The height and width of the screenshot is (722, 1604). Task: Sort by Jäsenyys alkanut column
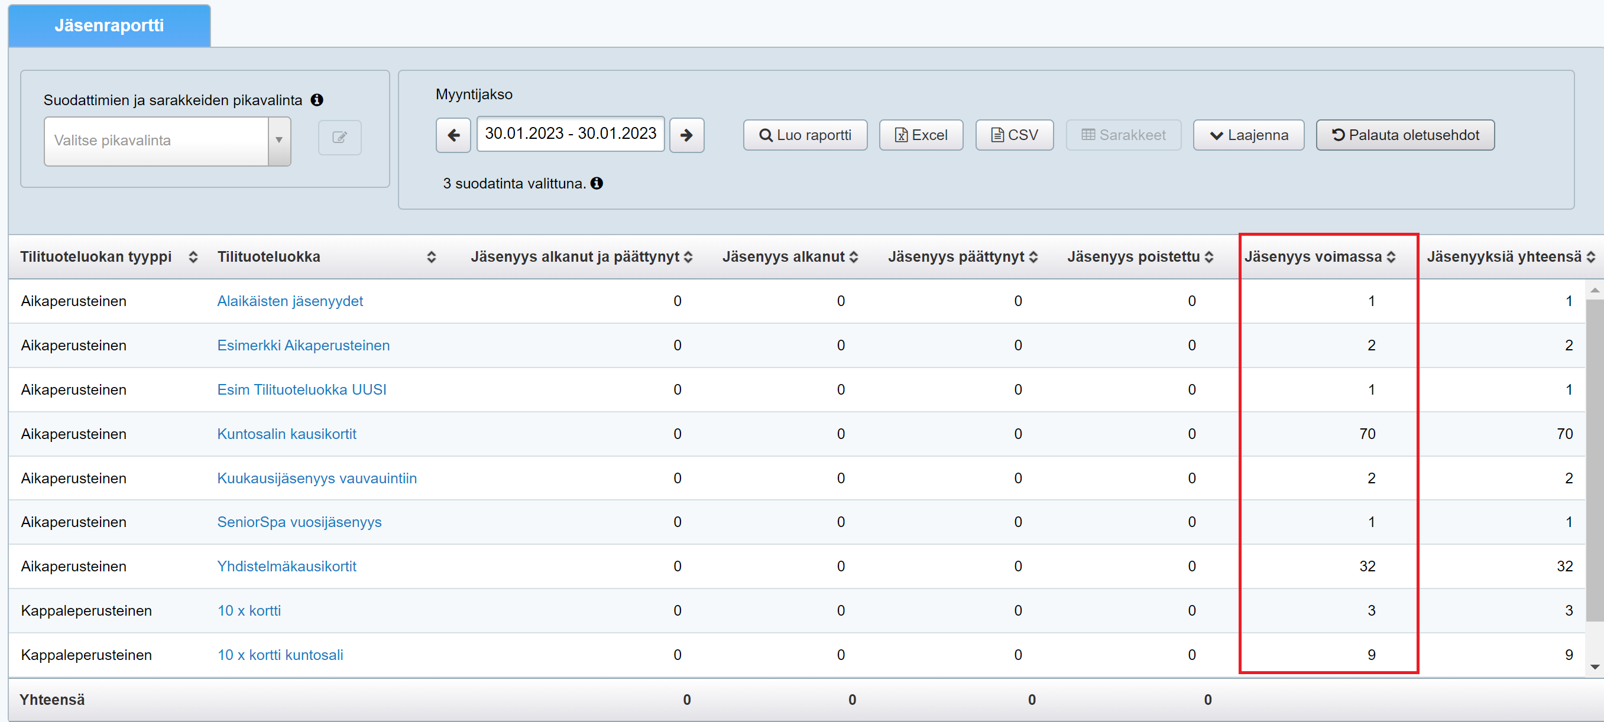853,257
